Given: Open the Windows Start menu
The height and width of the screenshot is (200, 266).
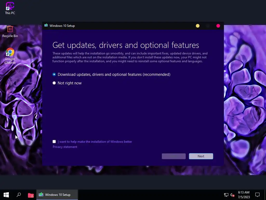Looking at the screenshot, I should (6, 195).
